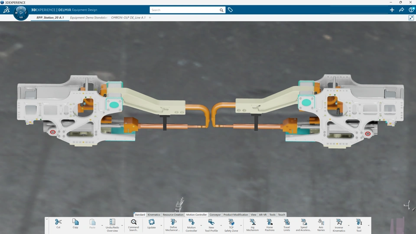Click the Set Tool icon
Viewport: 416px width, 234px height.
pyautogui.click(x=359, y=222)
